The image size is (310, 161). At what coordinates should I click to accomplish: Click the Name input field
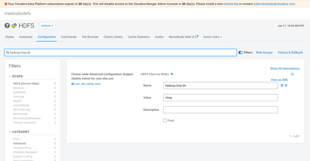(x=220, y=86)
